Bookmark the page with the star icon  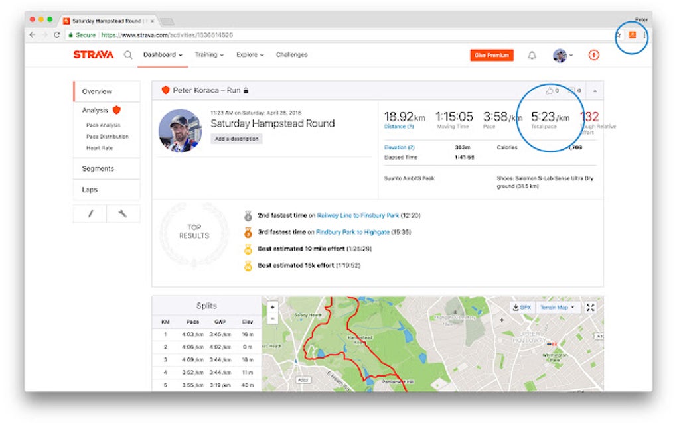[x=617, y=34]
